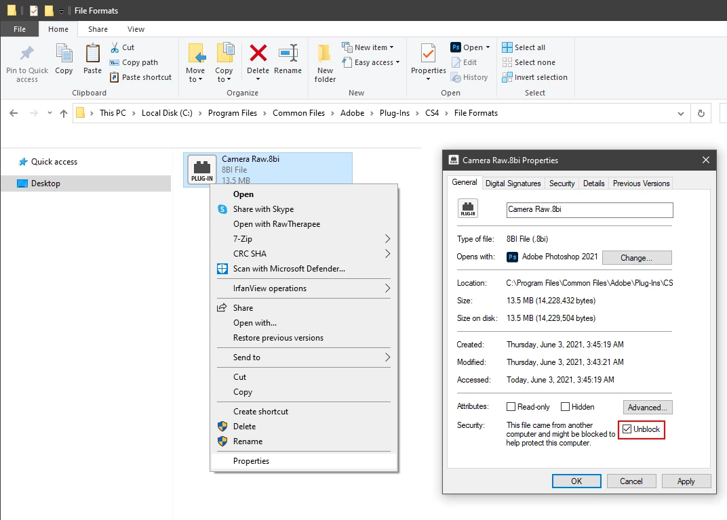
Task: Click the Refresh button beside address bar
Action: 701,114
